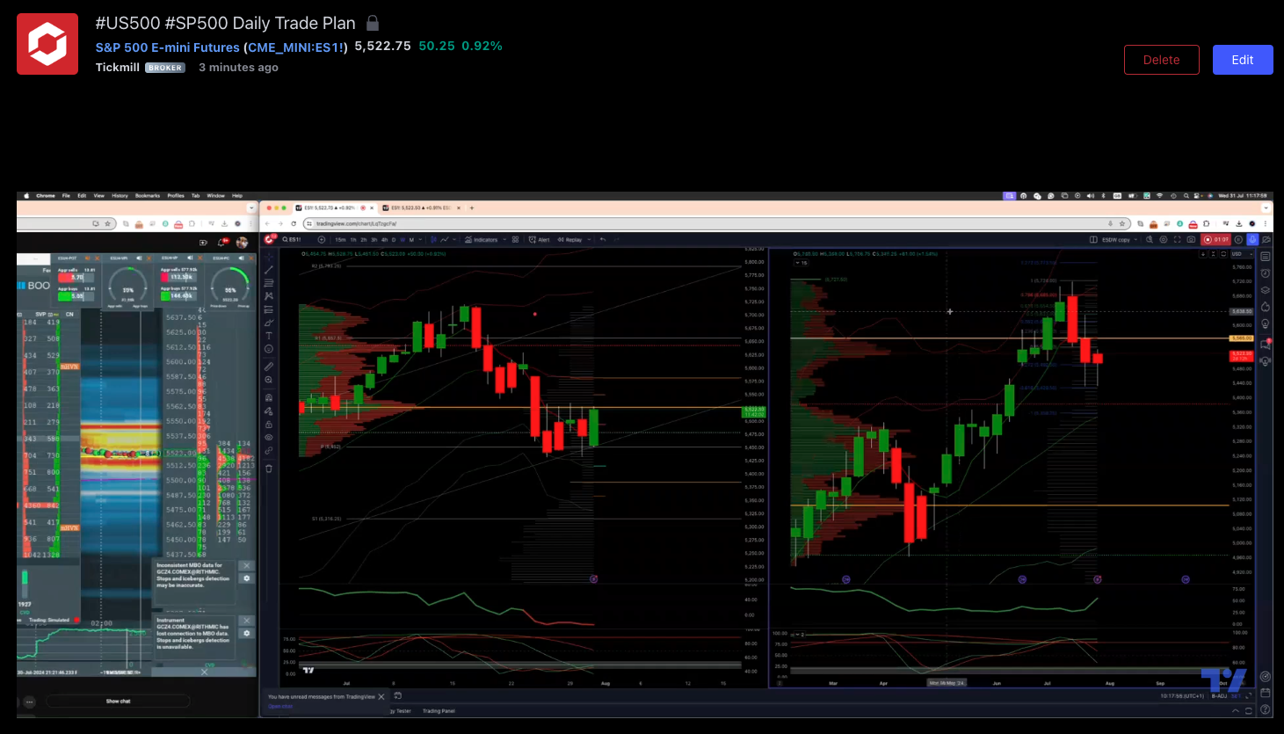Open a new Chrome tab with the plus

coord(472,207)
